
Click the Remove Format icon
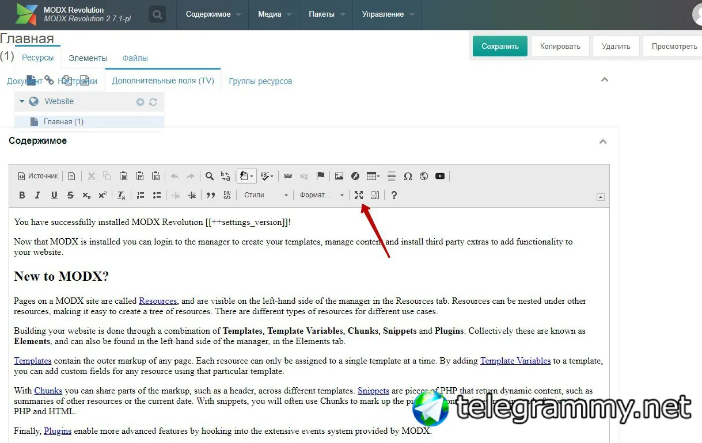(122, 195)
